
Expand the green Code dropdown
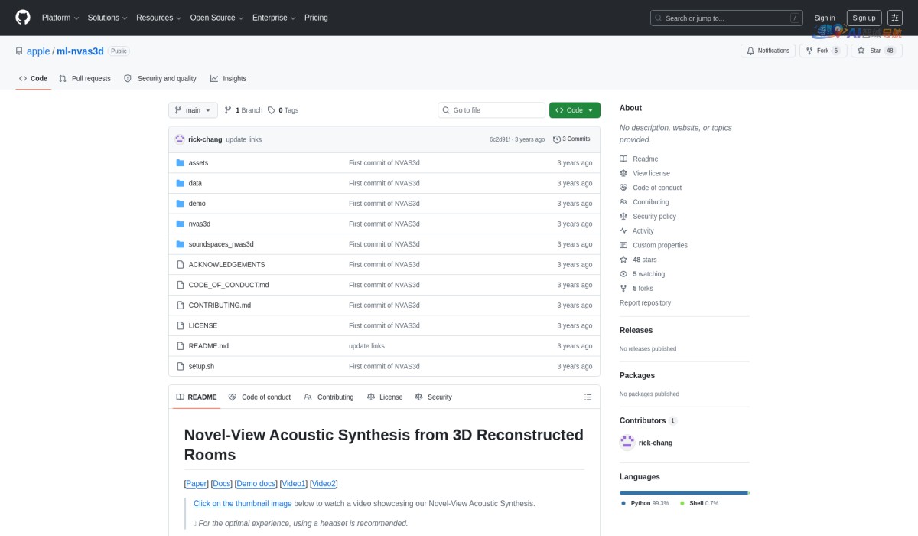[575, 110]
